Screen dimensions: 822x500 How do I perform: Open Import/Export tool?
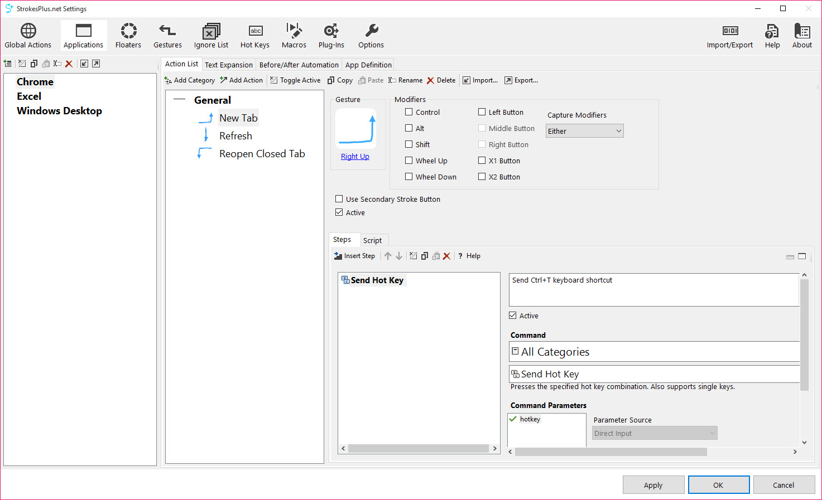pos(730,36)
